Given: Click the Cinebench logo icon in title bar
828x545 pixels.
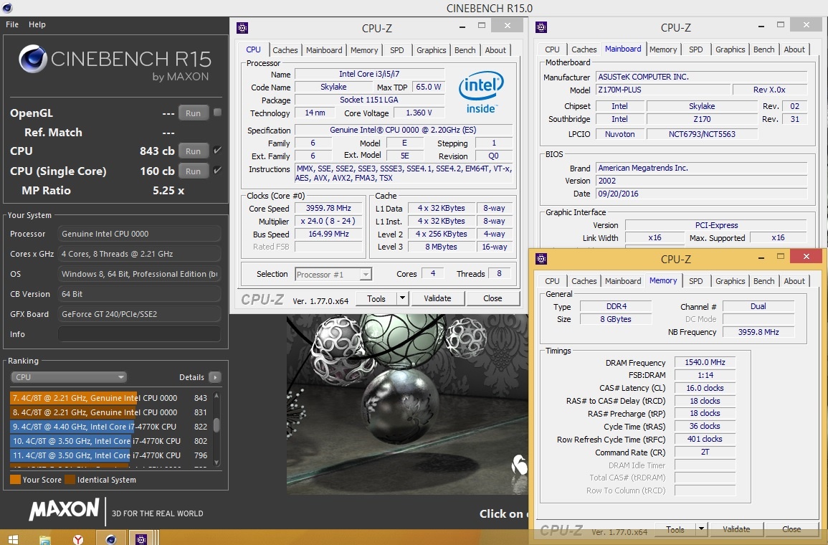Looking at the screenshot, I should (x=7, y=8).
